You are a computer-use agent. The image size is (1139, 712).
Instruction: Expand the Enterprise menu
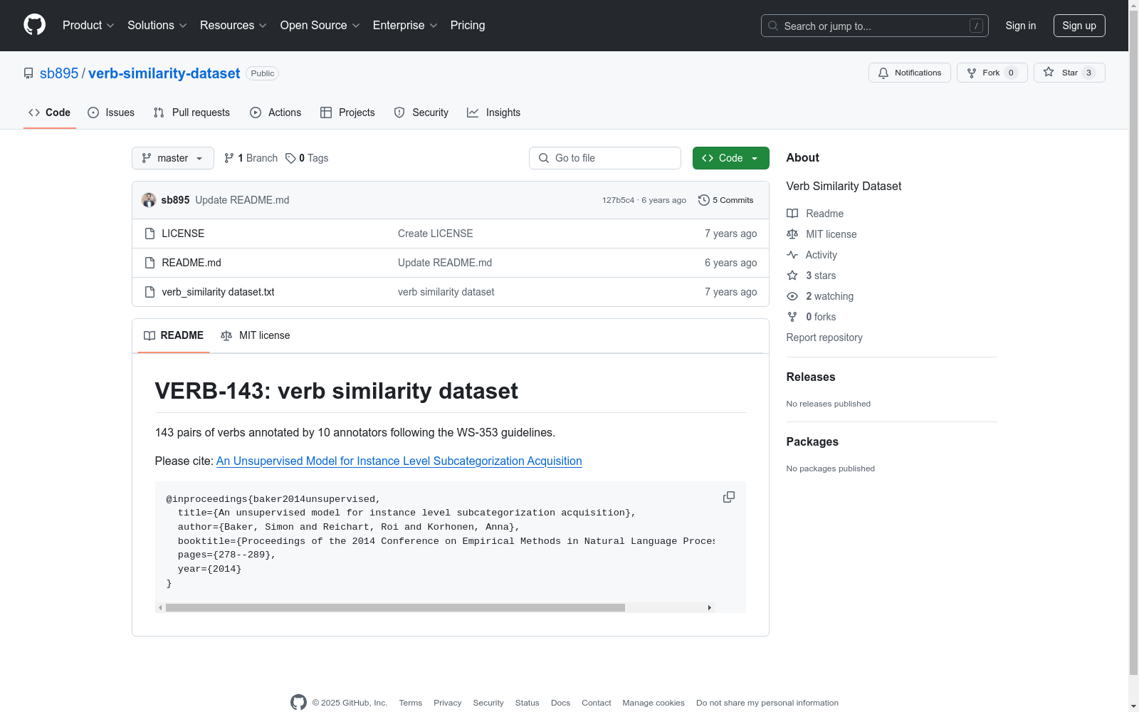405,26
